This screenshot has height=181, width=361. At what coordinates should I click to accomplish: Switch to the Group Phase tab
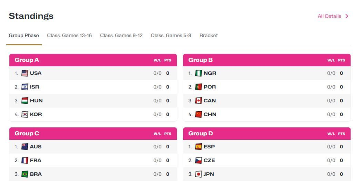[x=24, y=36]
